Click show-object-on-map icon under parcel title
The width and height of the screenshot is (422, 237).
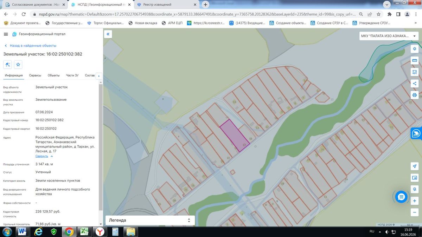click(7, 65)
